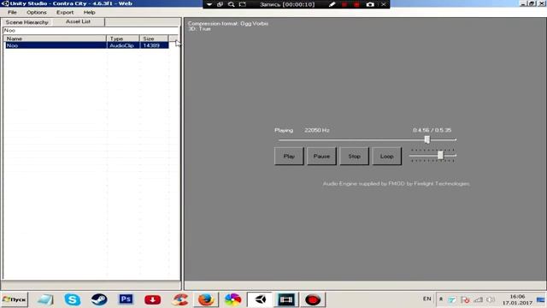The height and width of the screenshot is (308, 547).
Task: Open the Options menu
Action: [x=37, y=12]
